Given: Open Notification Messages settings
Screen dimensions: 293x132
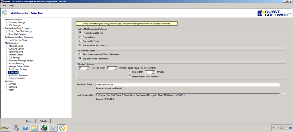Looking at the screenshot, I should click(18, 75).
